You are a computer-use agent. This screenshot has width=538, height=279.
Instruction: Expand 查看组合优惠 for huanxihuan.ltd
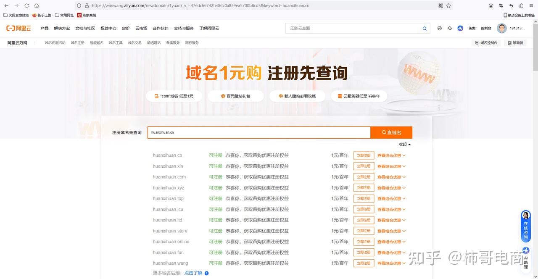(391, 220)
